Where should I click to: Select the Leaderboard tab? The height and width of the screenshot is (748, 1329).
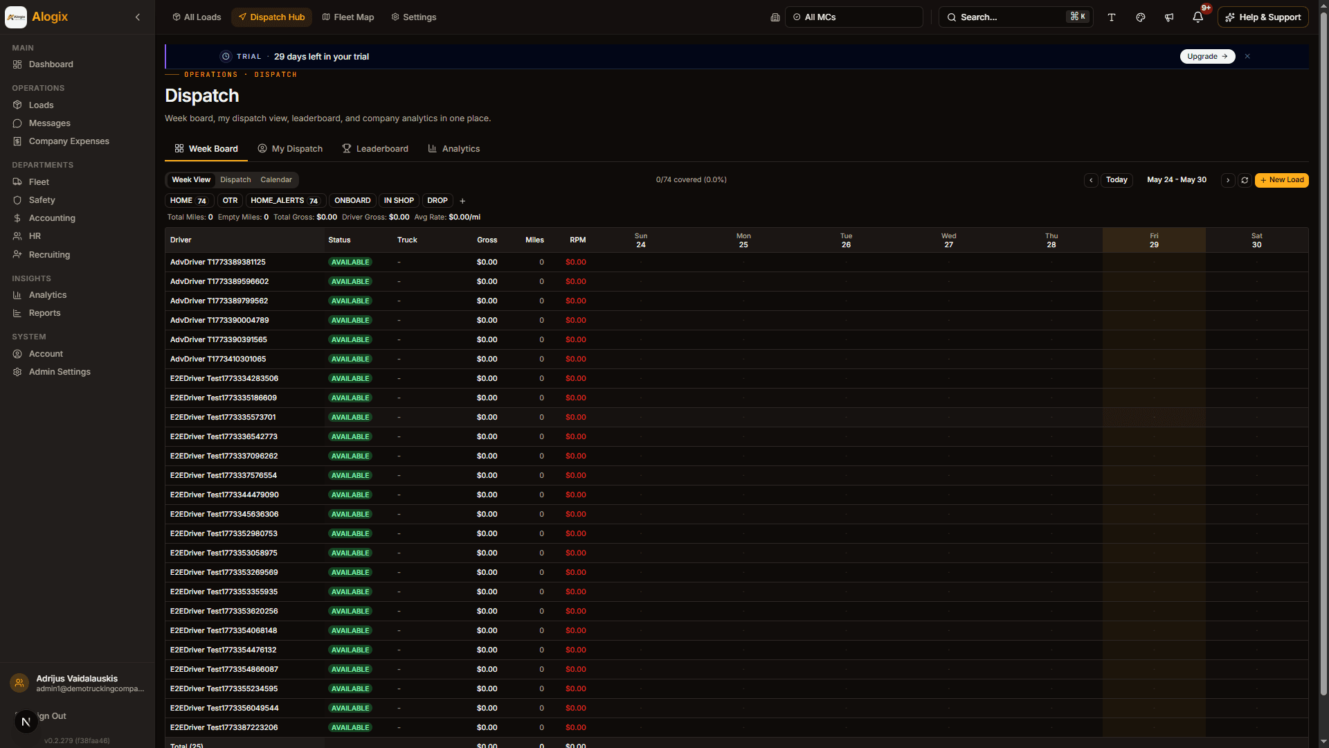pyautogui.click(x=375, y=149)
